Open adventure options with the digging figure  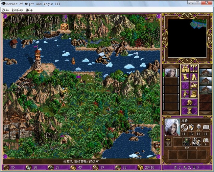coord(185,94)
